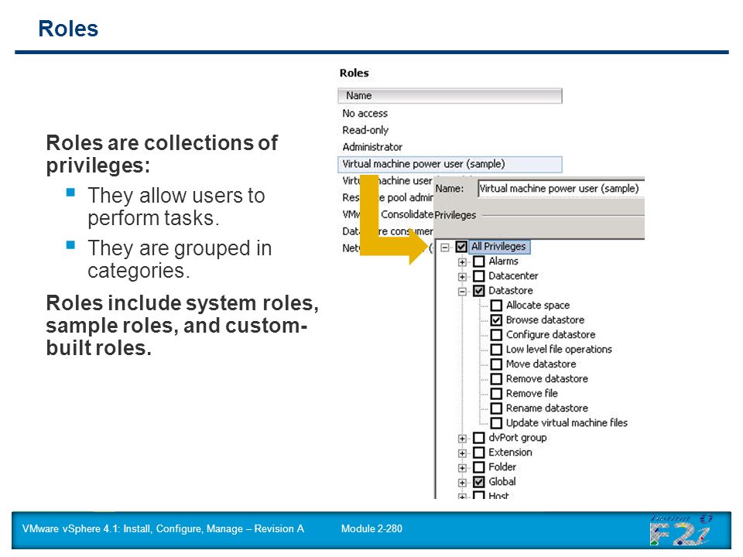Select the All Privileges label

click(x=498, y=247)
